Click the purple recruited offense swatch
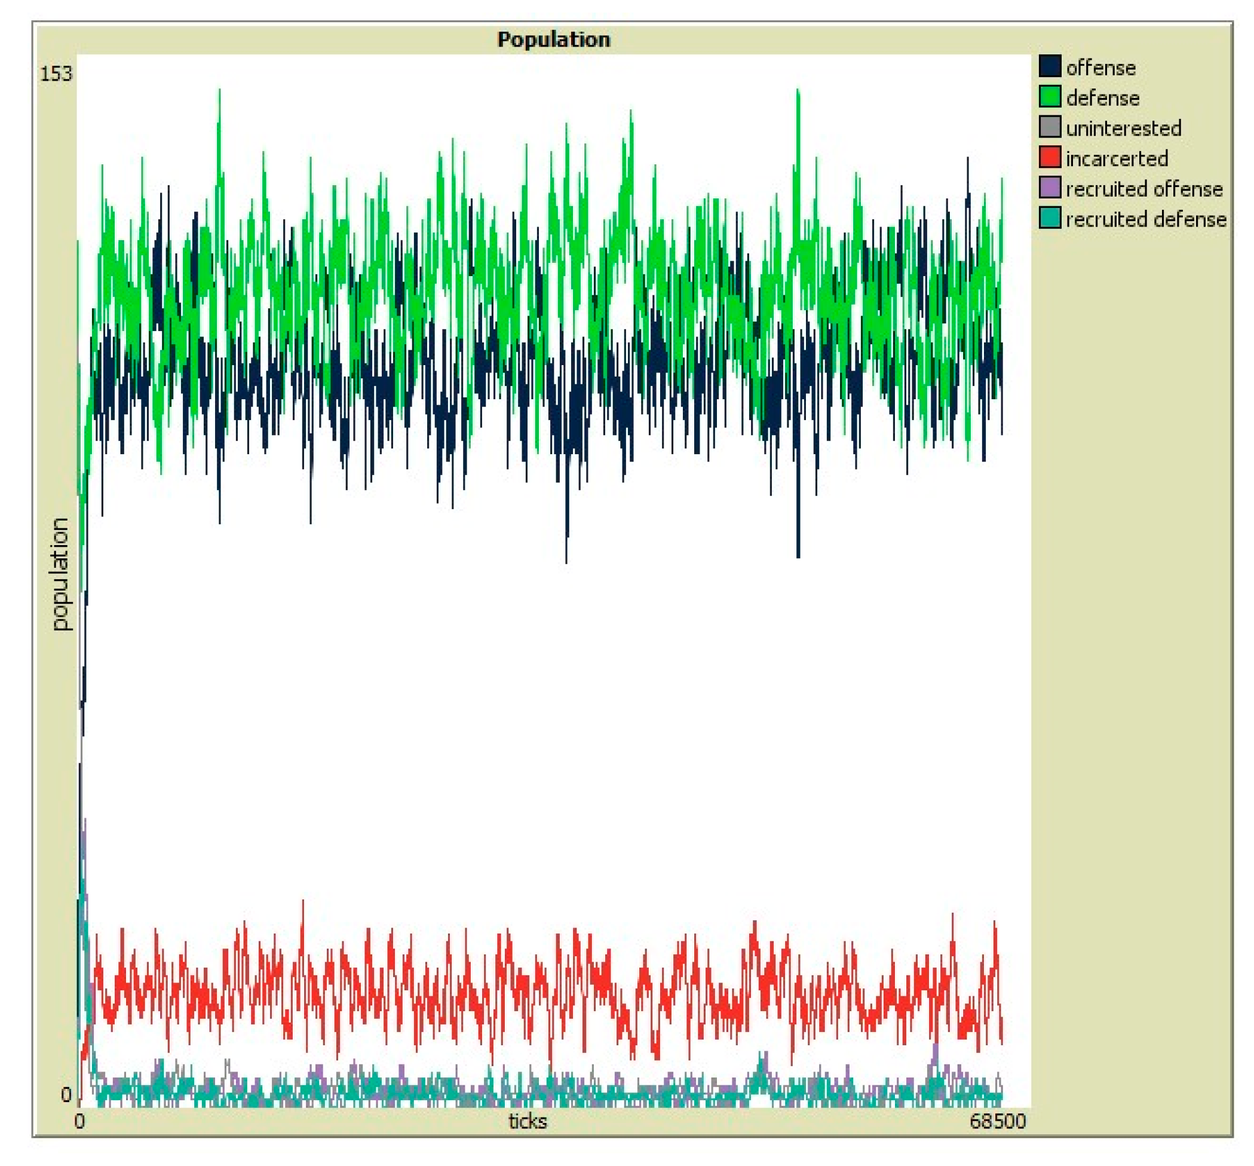This screenshot has height=1166, width=1254. [x=1050, y=188]
